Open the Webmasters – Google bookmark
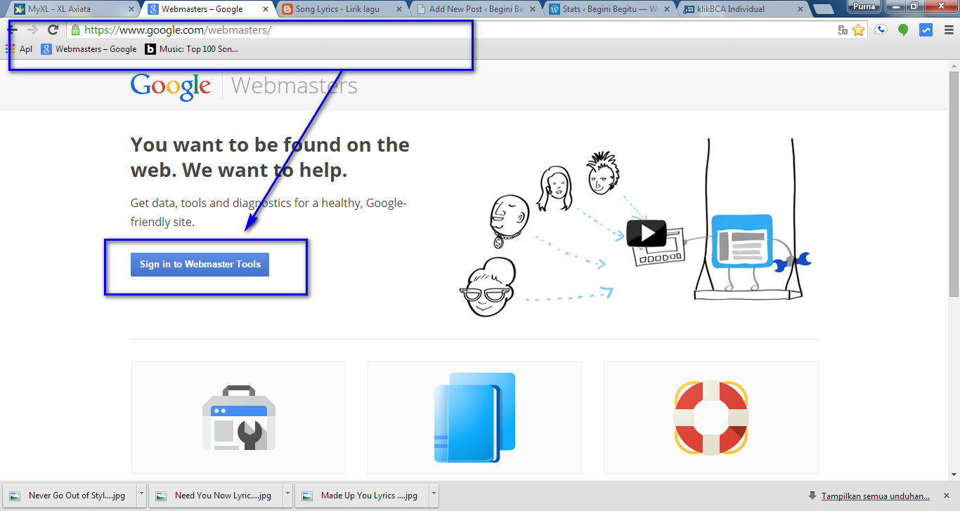The width and height of the screenshot is (960, 511). [x=89, y=49]
